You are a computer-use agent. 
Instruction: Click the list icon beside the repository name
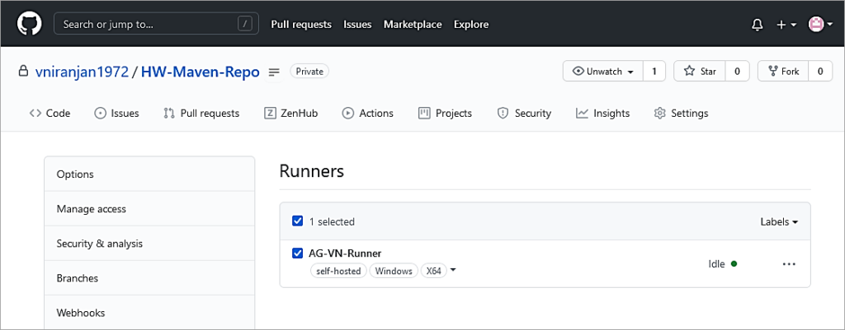[x=274, y=72]
